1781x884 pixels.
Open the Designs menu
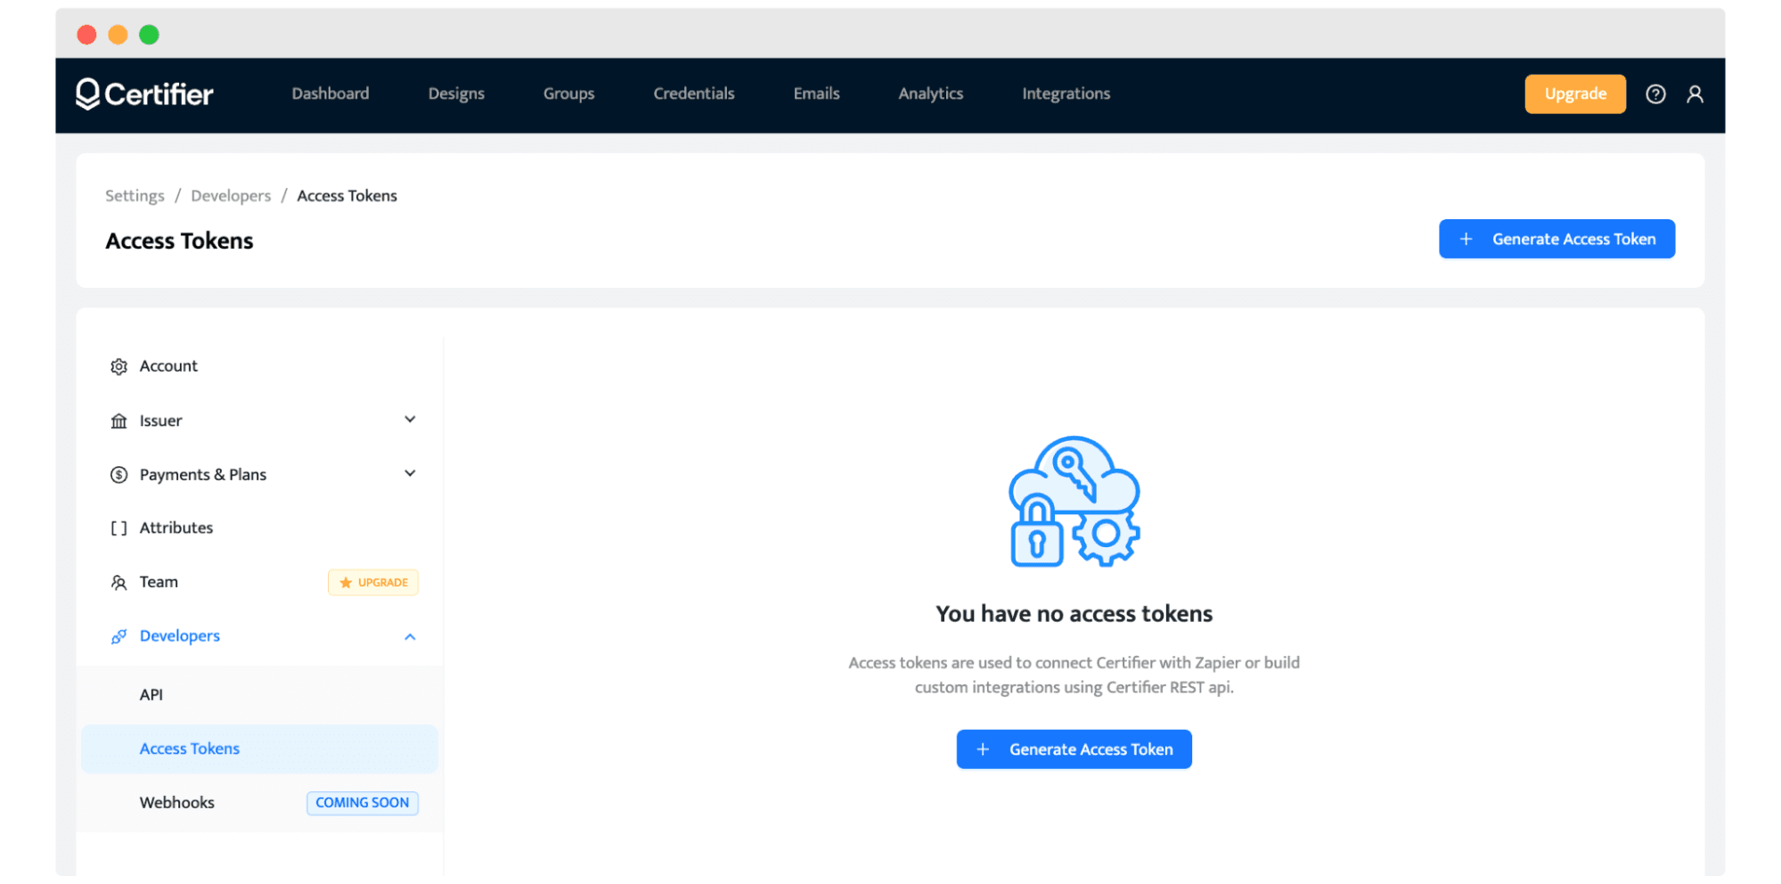456,94
